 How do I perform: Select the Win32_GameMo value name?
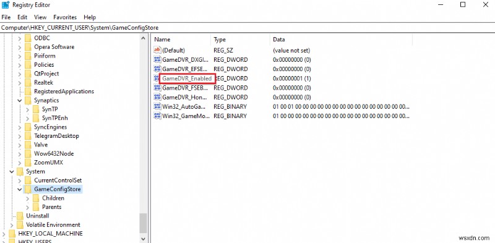[x=186, y=116]
